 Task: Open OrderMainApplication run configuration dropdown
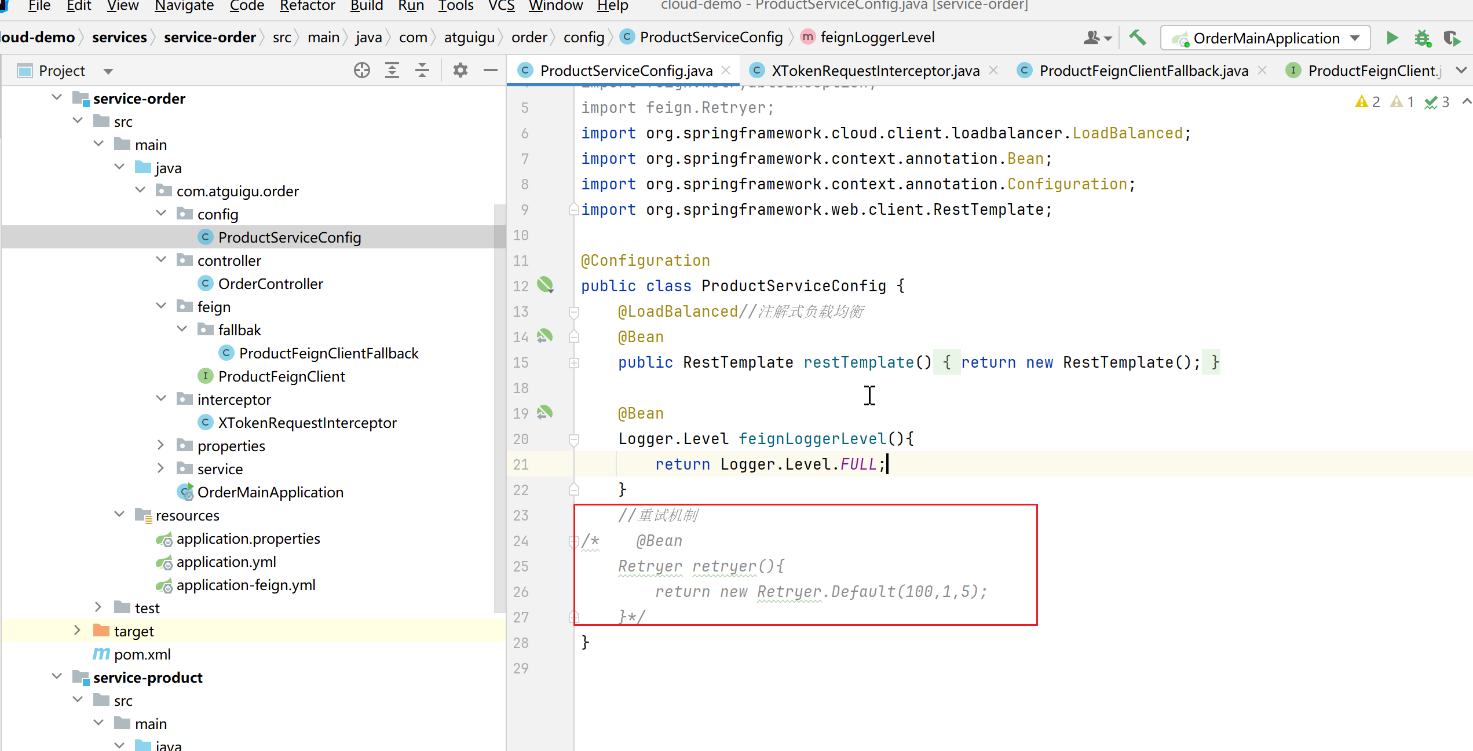1355,38
